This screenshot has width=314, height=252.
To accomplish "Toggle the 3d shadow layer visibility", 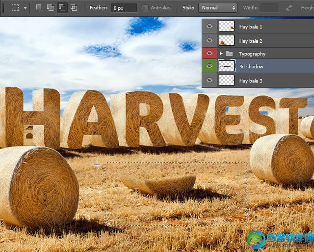I will 209,66.
